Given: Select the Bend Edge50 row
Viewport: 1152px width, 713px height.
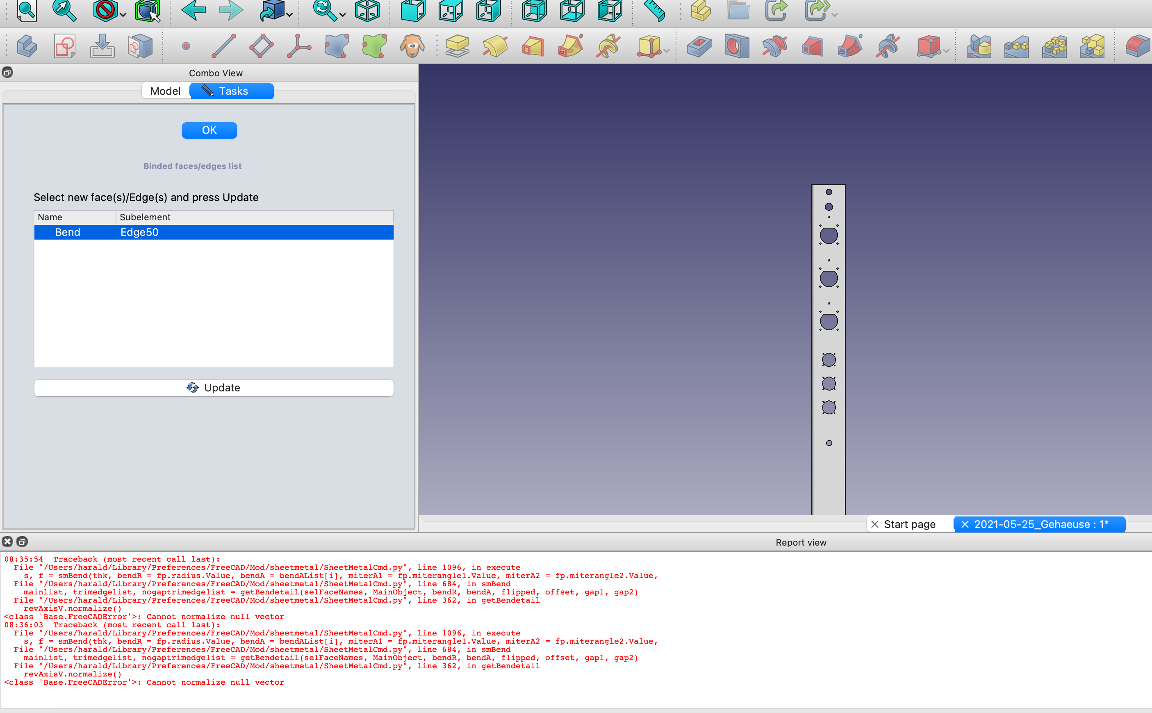Looking at the screenshot, I should click(x=141, y=232).
